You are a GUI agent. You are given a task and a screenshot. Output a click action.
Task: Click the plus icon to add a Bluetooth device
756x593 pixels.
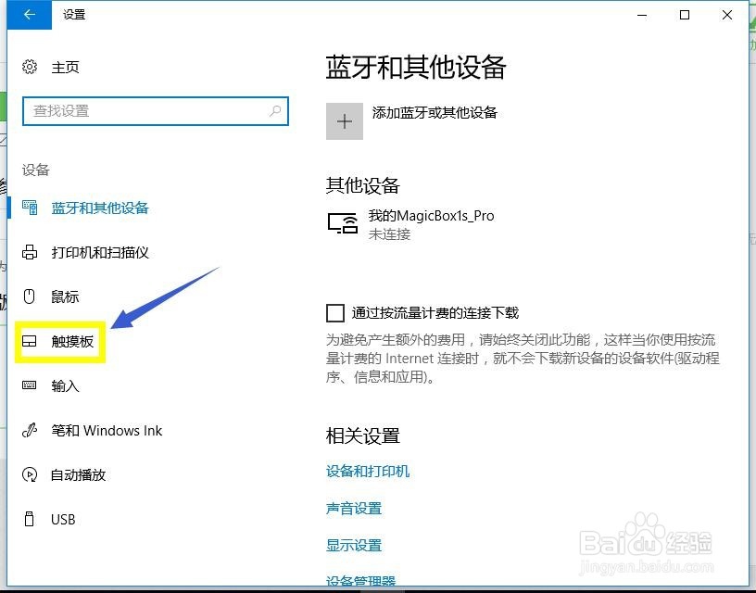click(344, 121)
